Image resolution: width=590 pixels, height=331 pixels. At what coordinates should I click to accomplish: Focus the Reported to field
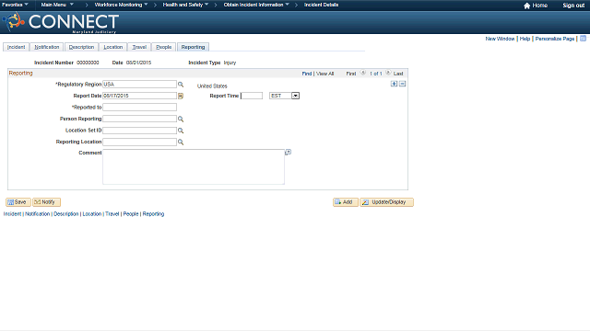coord(139,108)
